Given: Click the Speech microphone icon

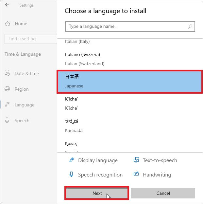Looking at the screenshot, I should coord(7,121).
